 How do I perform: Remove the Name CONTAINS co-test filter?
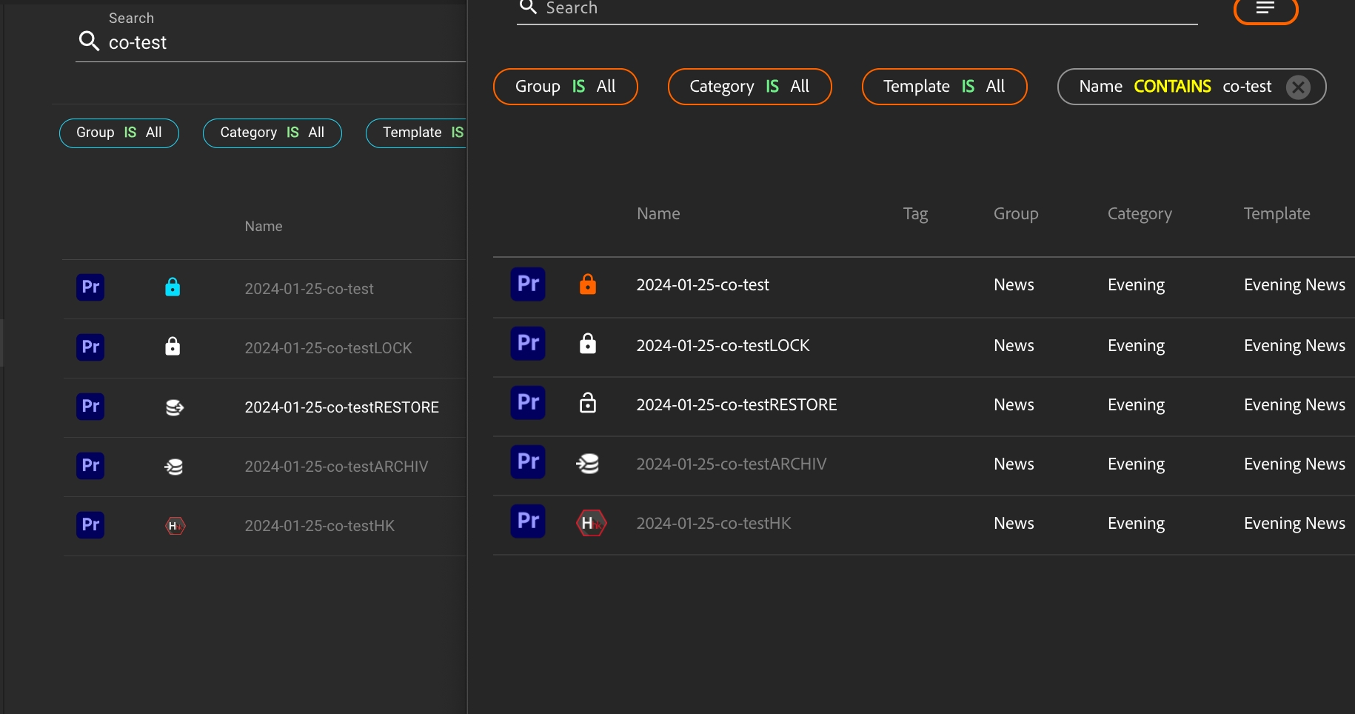pyautogui.click(x=1298, y=87)
